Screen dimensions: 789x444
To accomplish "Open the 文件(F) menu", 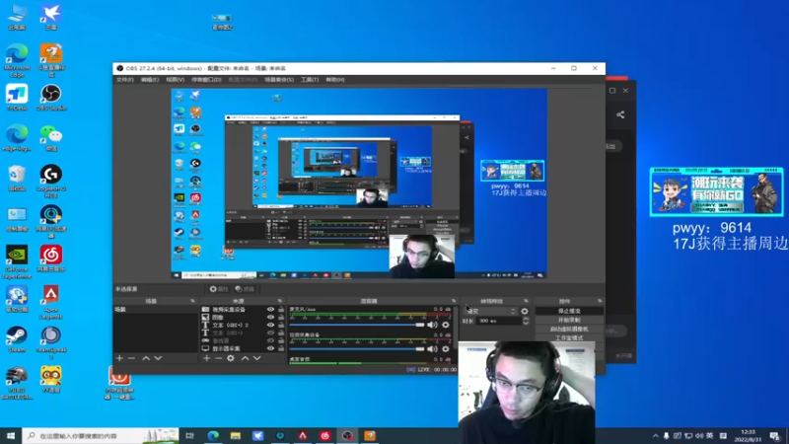I will pyautogui.click(x=125, y=80).
